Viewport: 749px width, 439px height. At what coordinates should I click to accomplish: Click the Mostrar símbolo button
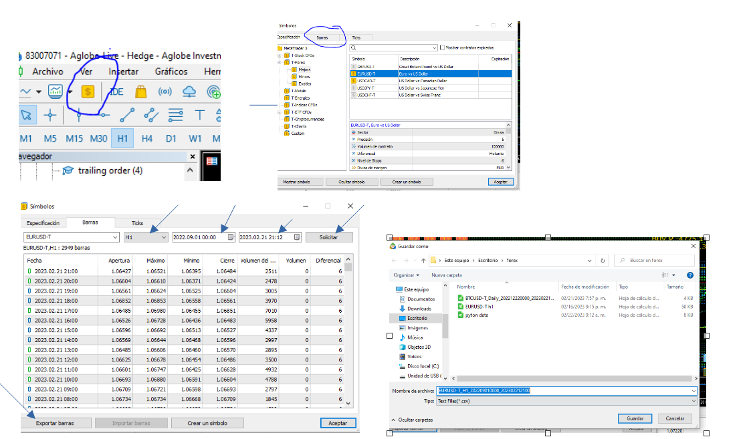click(296, 182)
